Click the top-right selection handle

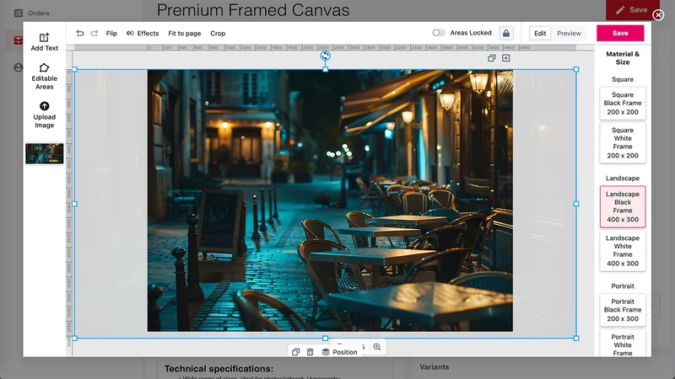pos(576,69)
